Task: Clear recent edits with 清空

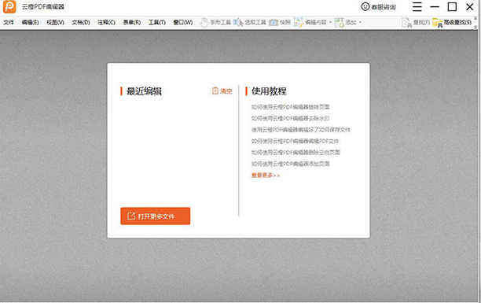Action: (x=222, y=91)
